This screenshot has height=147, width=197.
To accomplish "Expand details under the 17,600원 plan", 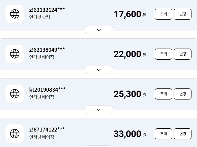I will click(99, 30).
